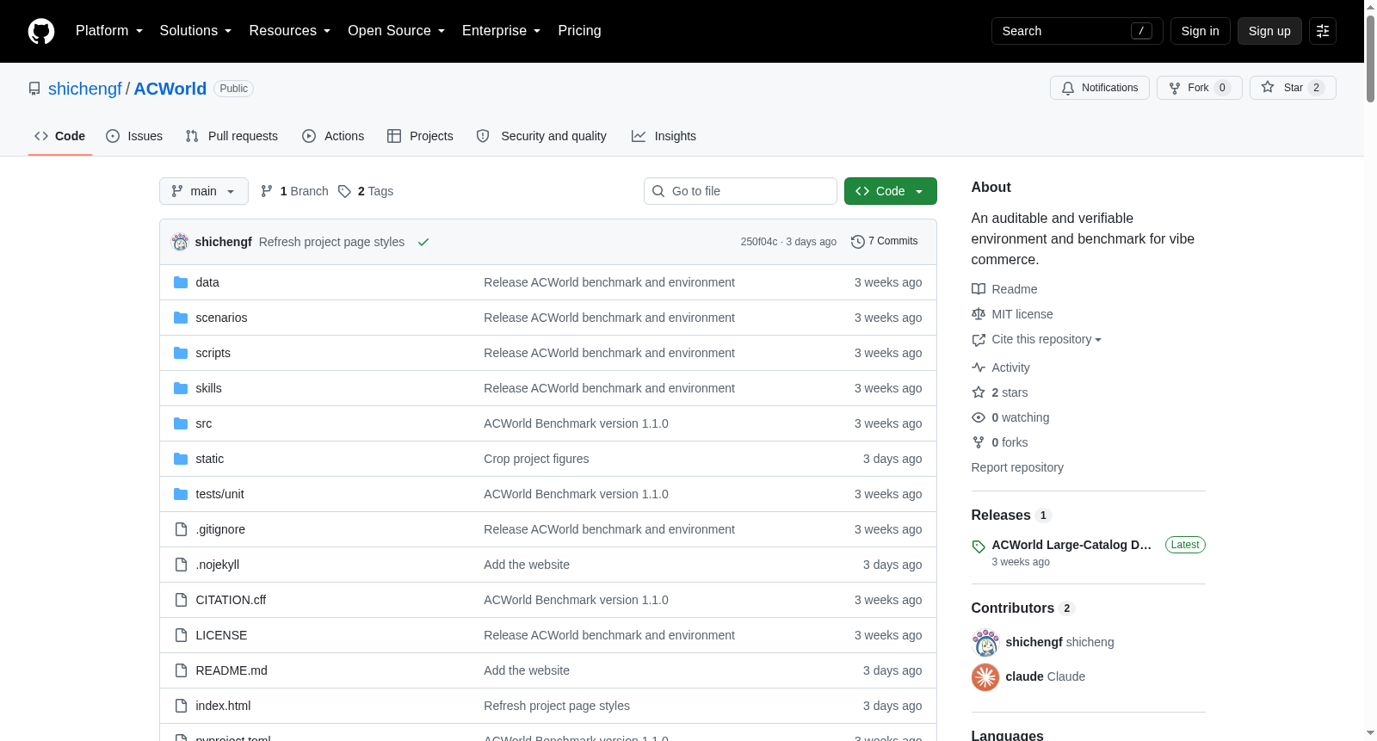Click the Sign up button

point(1269,31)
